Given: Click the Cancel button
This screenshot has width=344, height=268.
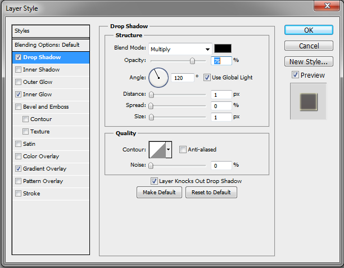Looking at the screenshot, I should coord(309,46).
